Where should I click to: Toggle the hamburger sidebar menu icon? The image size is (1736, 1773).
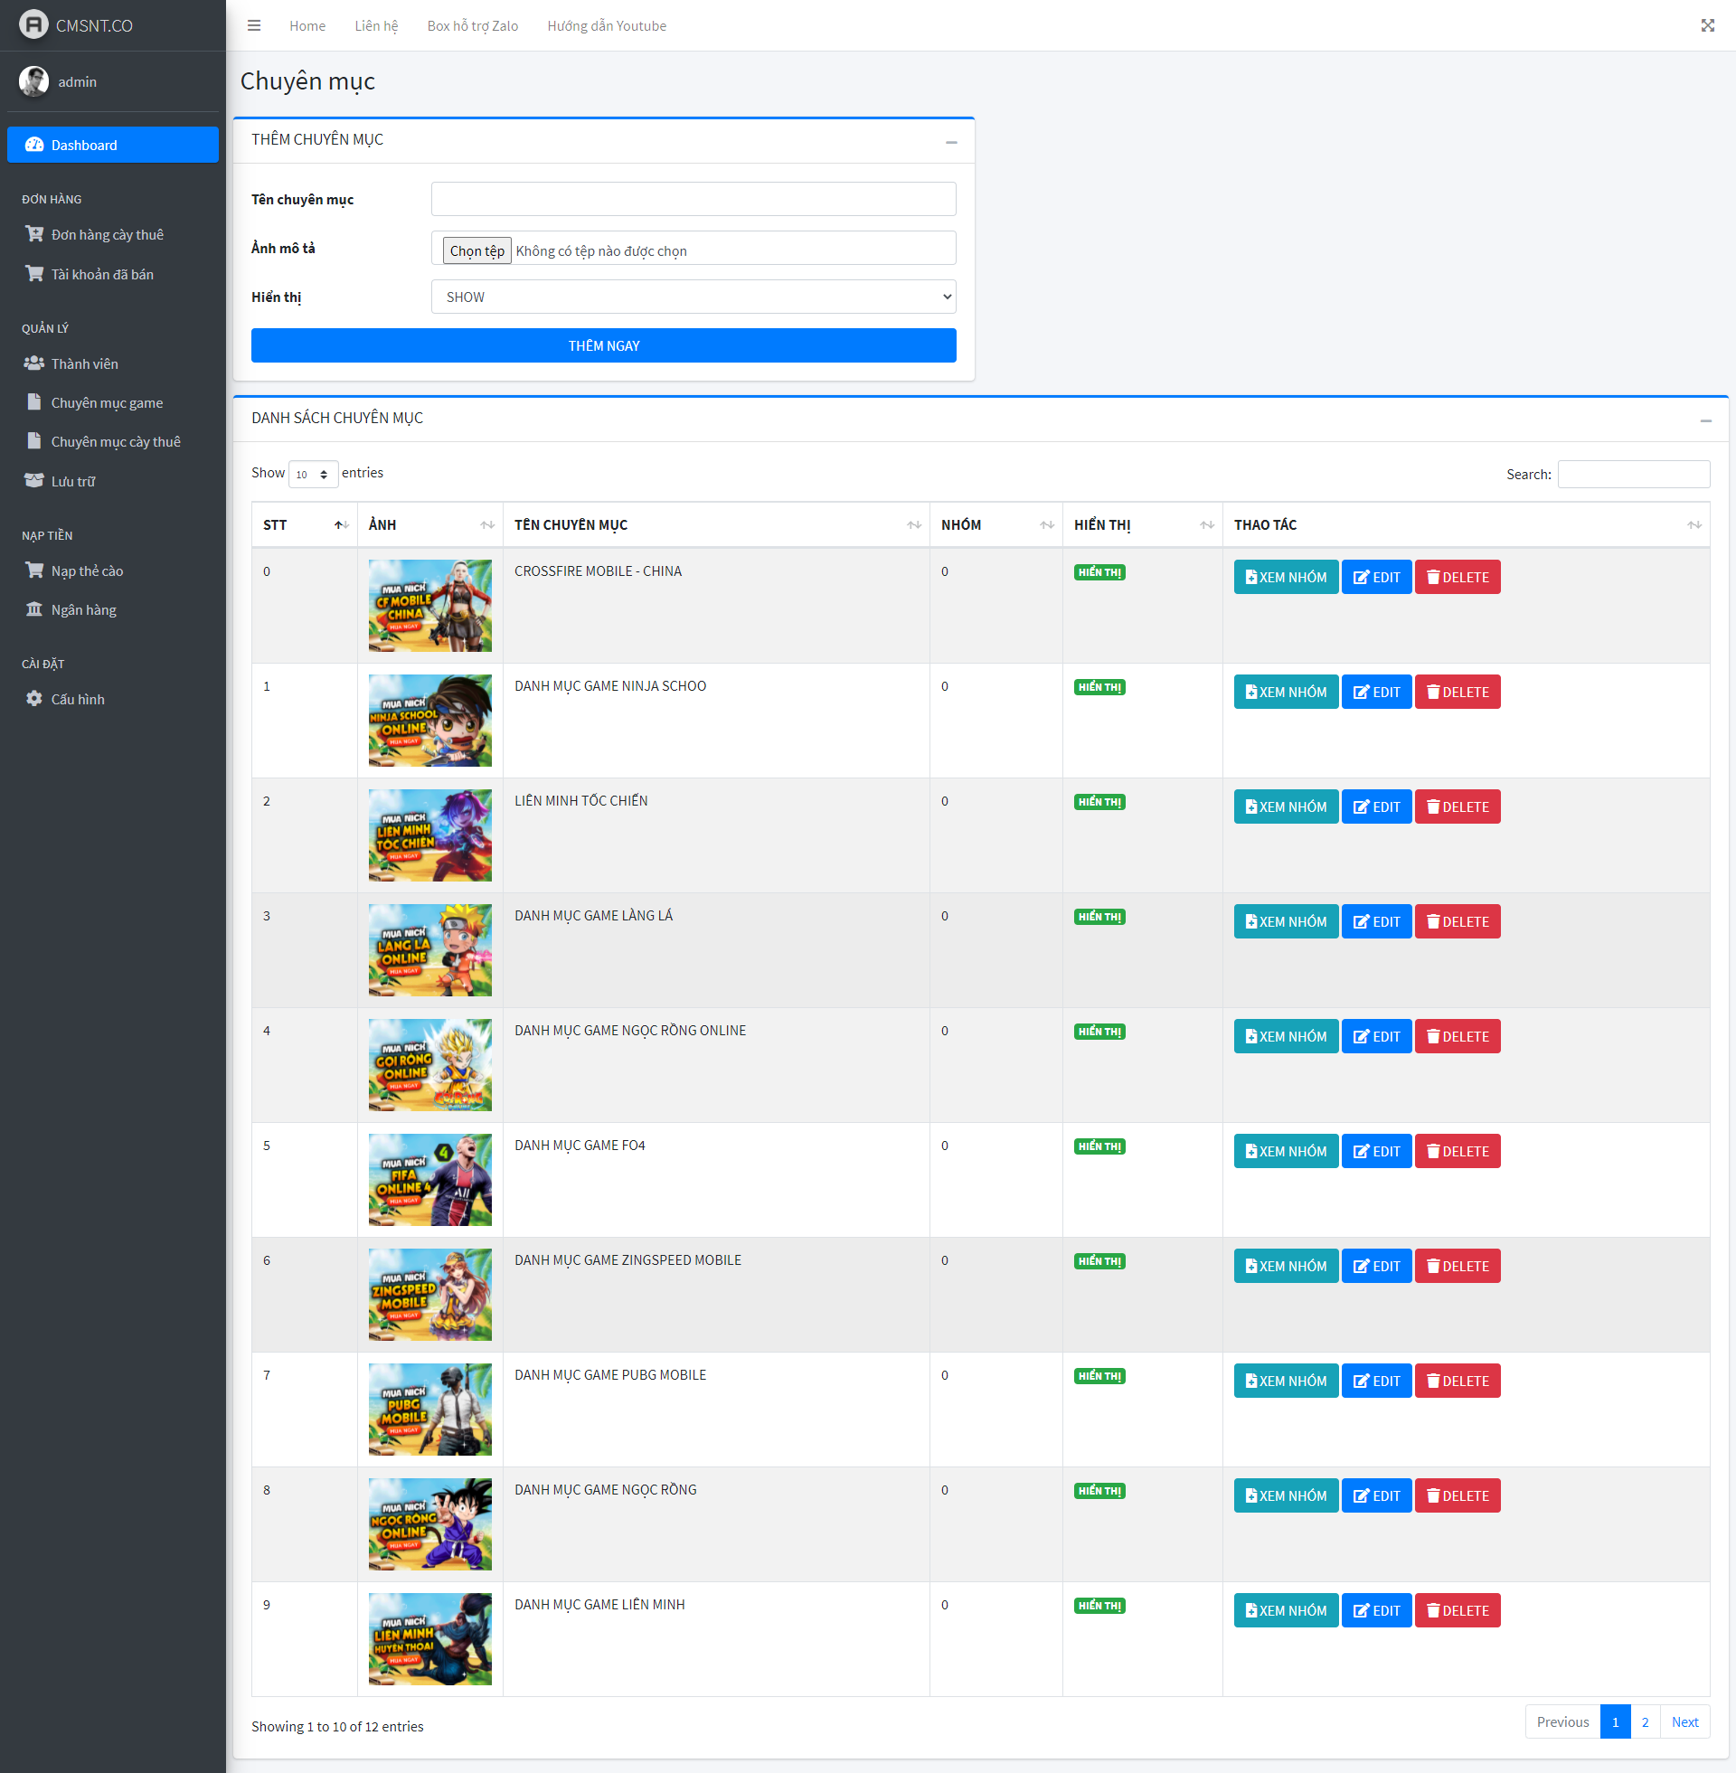(253, 25)
